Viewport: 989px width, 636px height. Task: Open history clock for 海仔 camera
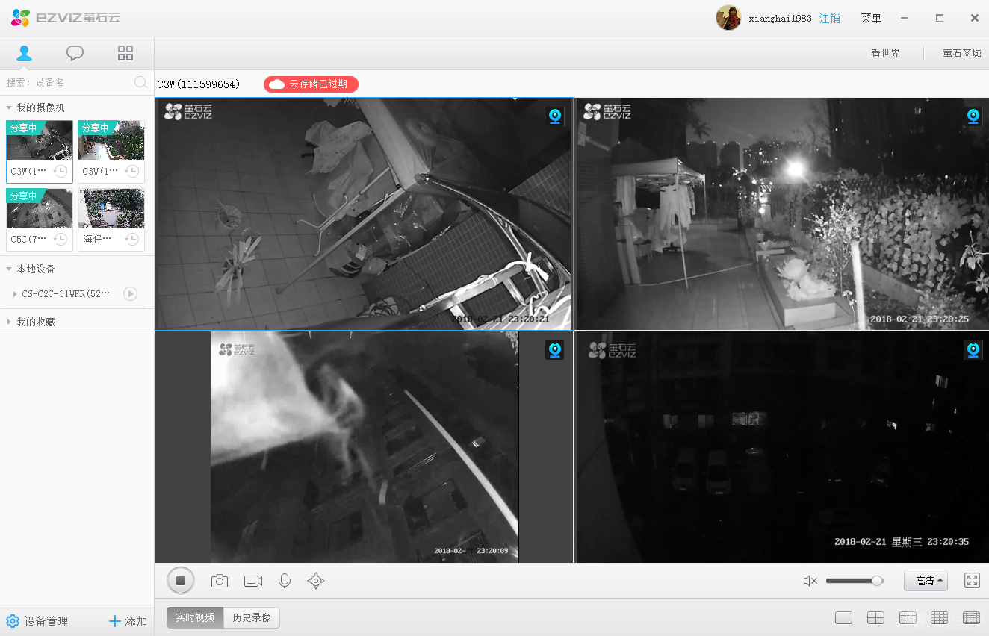coord(132,240)
